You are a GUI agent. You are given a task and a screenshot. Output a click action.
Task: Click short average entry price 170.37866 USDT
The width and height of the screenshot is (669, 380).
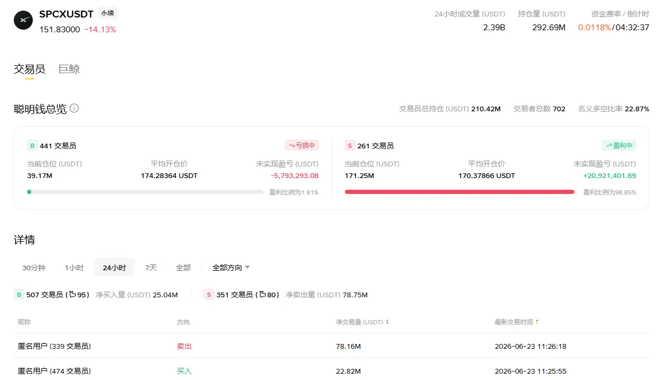click(x=487, y=175)
